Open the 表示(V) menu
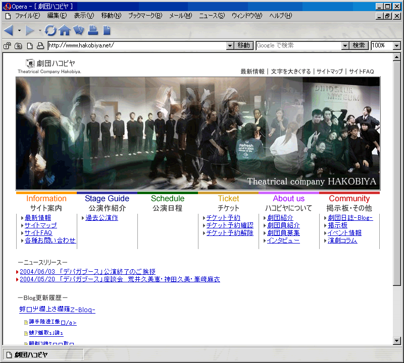The image size is (404, 363). [84, 16]
